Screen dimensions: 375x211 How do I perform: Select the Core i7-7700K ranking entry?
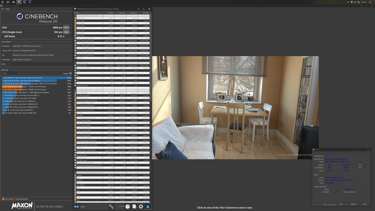point(37,101)
